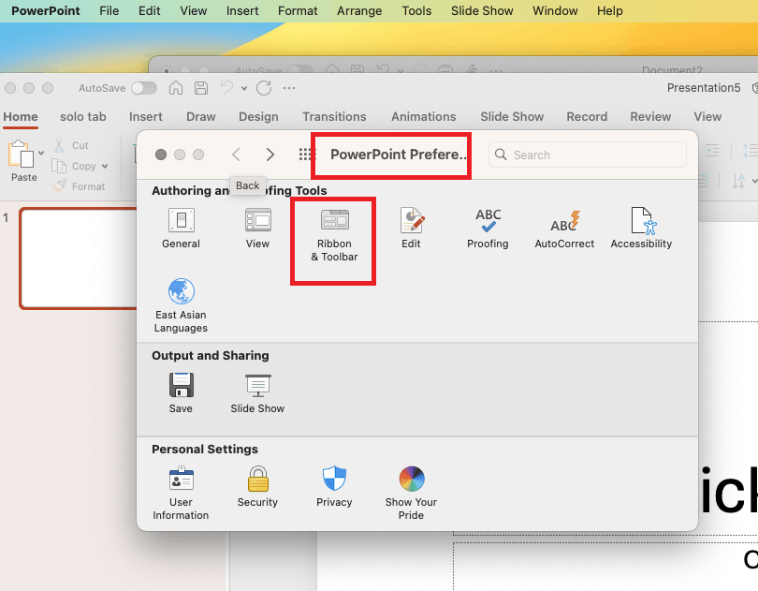The image size is (758, 591).
Task: Click the Save icon in title bar
Action: 201,88
